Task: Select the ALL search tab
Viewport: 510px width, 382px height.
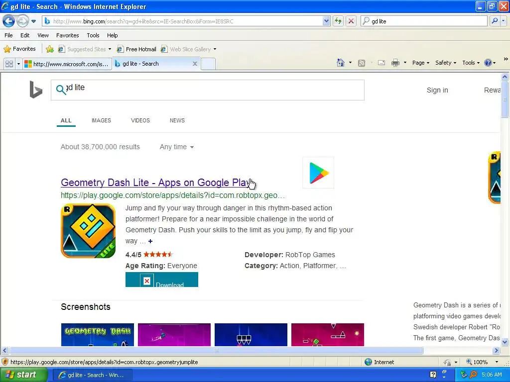Action: [66, 120]
